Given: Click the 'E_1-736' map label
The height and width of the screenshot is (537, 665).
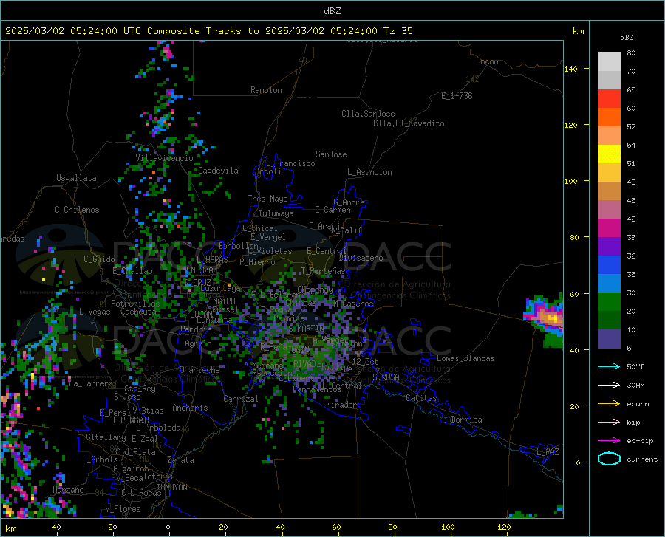Looking at the screenshot, I should point(457,96).
